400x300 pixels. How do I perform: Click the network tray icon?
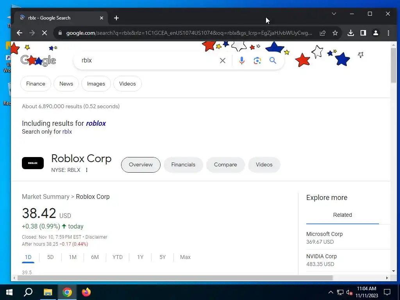tap(340, 292)
